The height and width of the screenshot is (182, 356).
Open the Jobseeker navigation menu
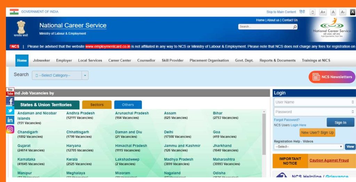point(41,60)
